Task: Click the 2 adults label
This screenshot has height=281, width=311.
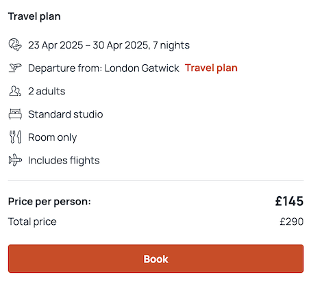Action: [47, 91]
